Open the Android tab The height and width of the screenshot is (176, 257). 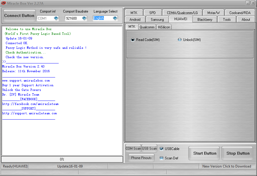pos(135,19)
